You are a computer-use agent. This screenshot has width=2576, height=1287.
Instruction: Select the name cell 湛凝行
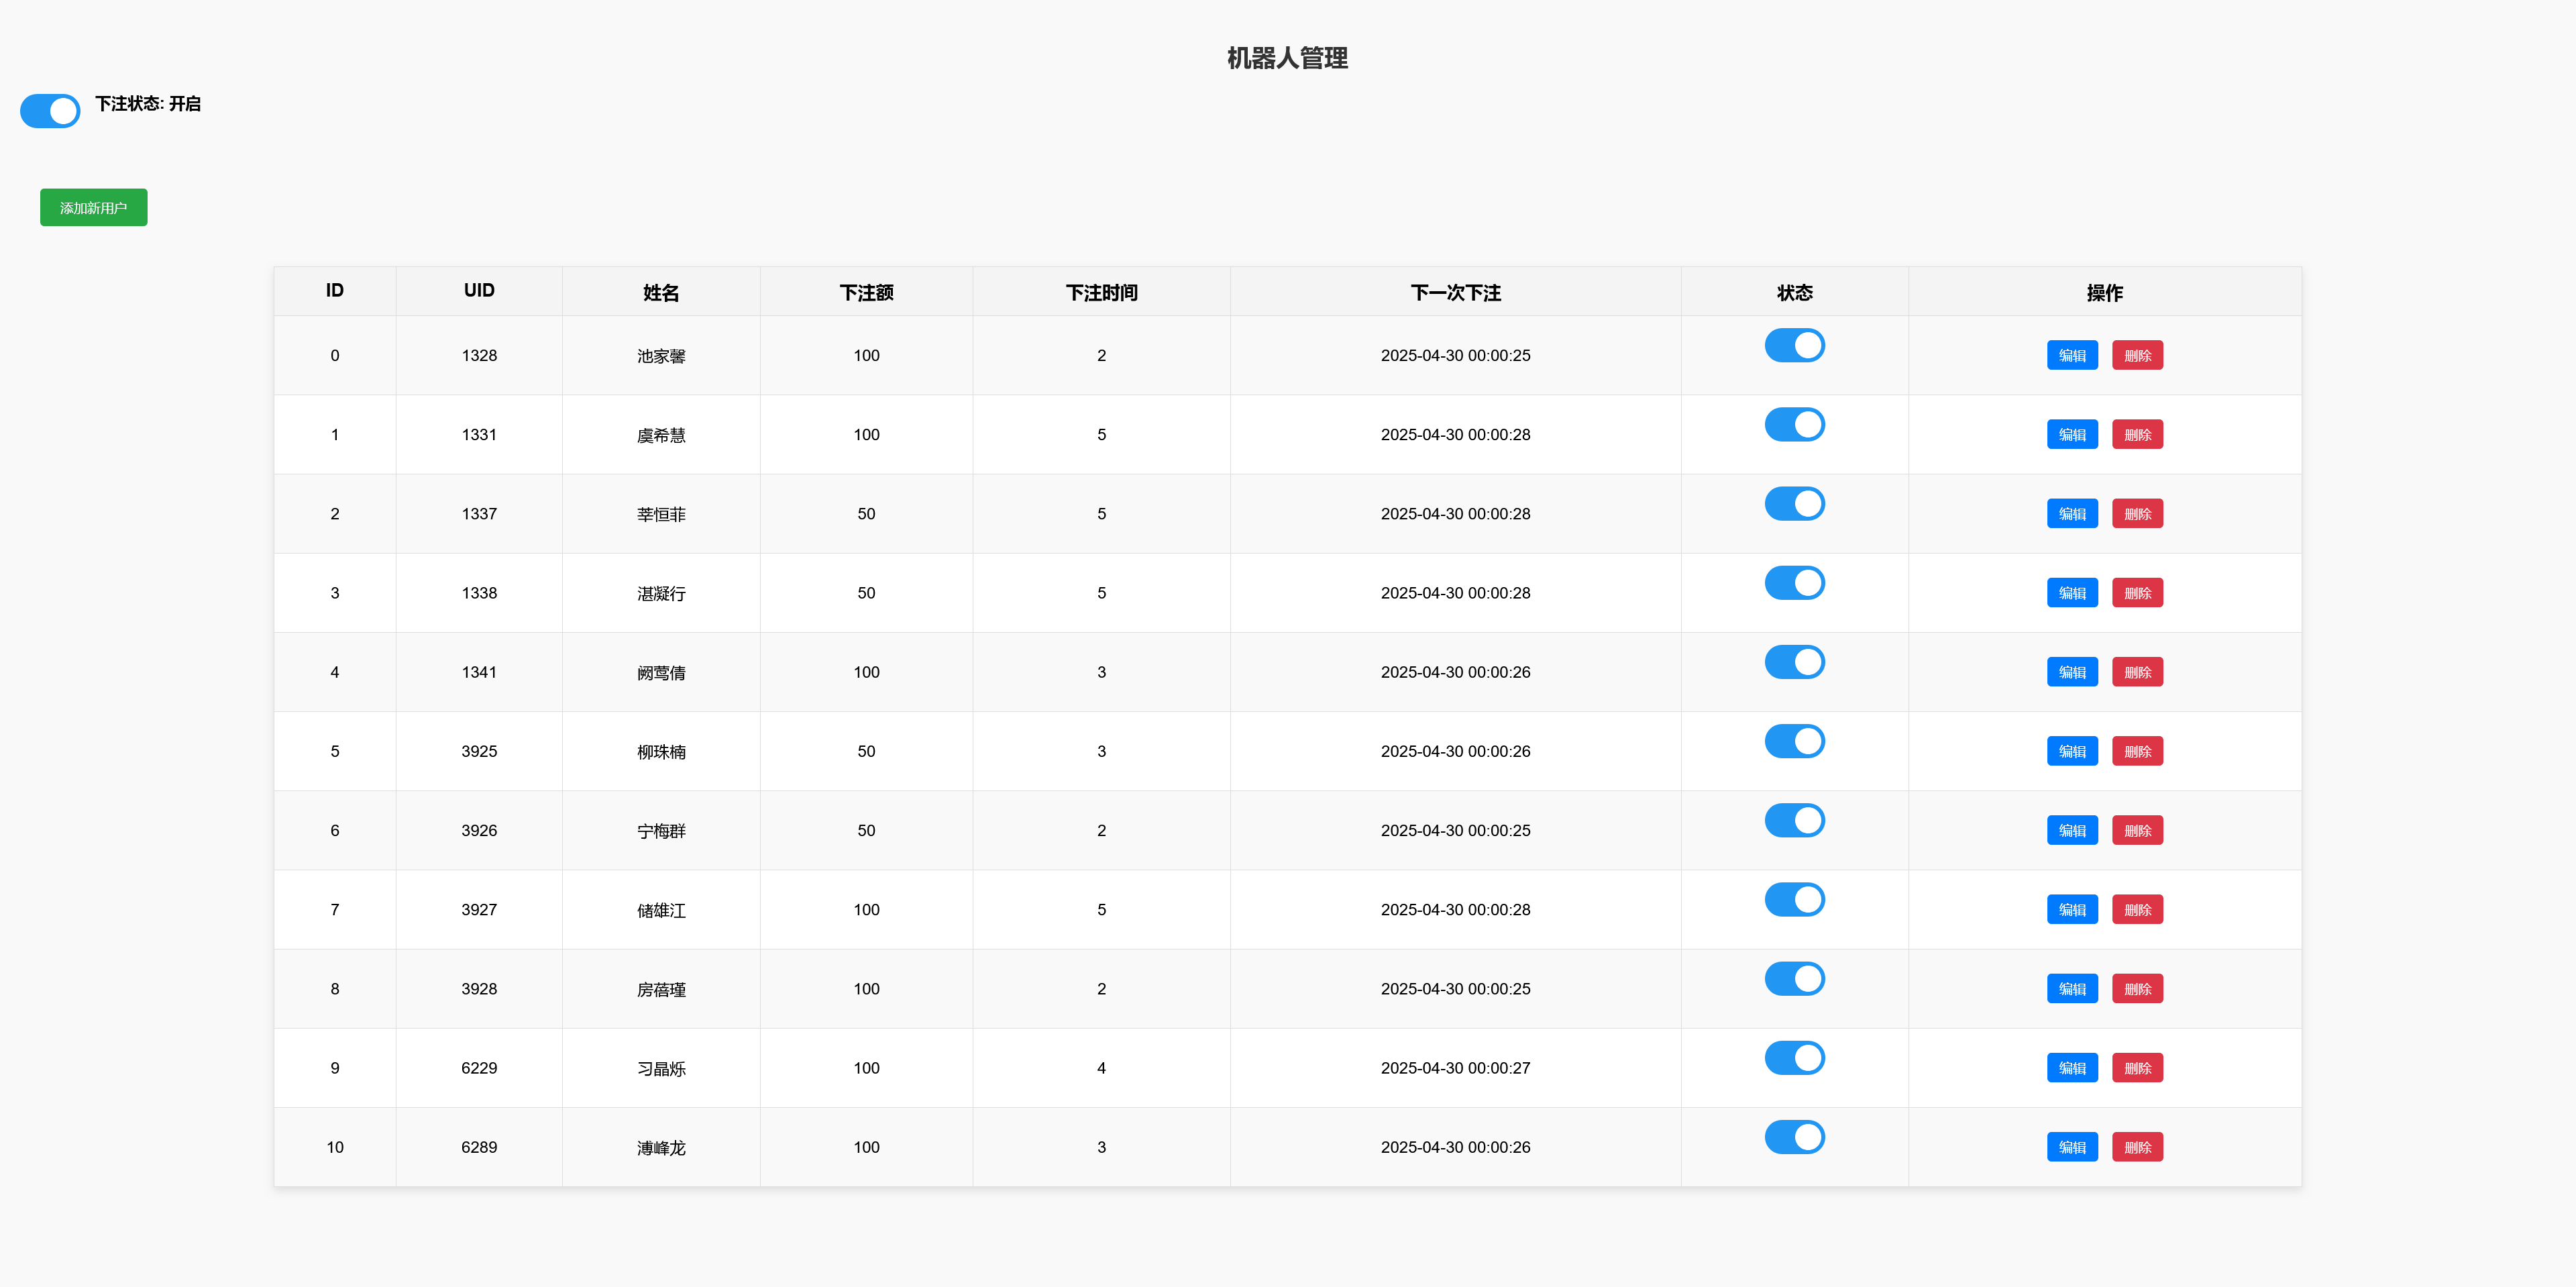click(x=661, y=594)
